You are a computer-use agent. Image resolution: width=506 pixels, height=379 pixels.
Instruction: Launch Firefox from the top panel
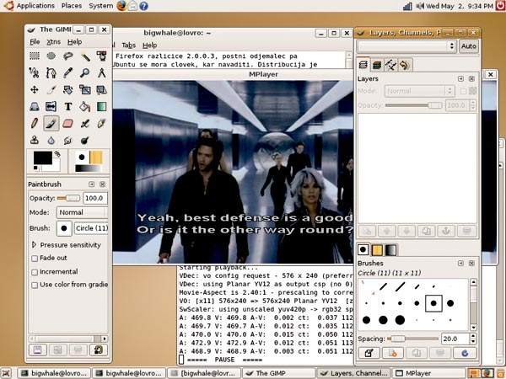[x=121, y=6]
